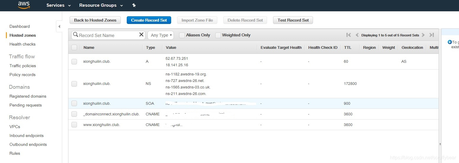Click www.xionghuilin.club. record name

click(x=102, y=125)
